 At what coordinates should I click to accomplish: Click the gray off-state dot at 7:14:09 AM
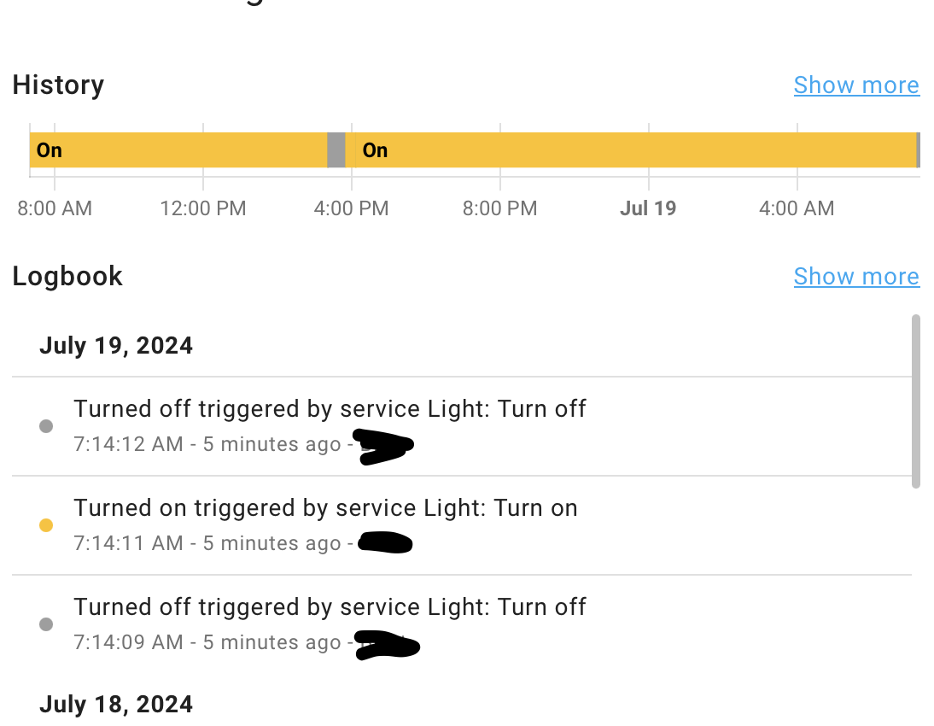(46, 624)
